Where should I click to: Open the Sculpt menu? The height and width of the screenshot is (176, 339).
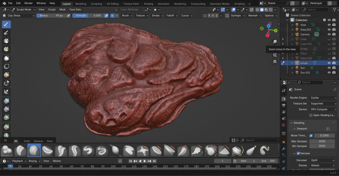(52, 9)
